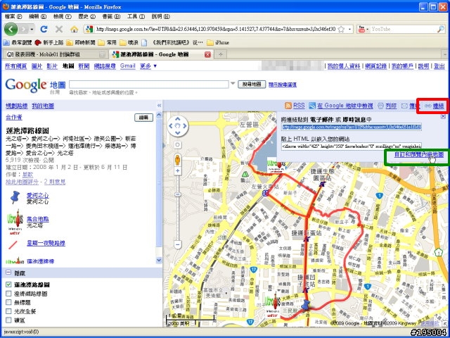450x338 pixels.
Task: Click the red line icon for 星期一夜騎路線
Action: (x=13, y=244)
